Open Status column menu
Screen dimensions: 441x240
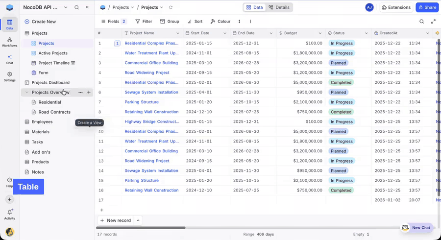click(x=366, y=33)
